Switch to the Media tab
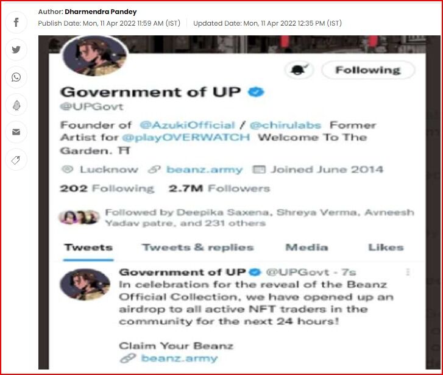The width and height of the screenshot is (443, 375). coord(307,248)
